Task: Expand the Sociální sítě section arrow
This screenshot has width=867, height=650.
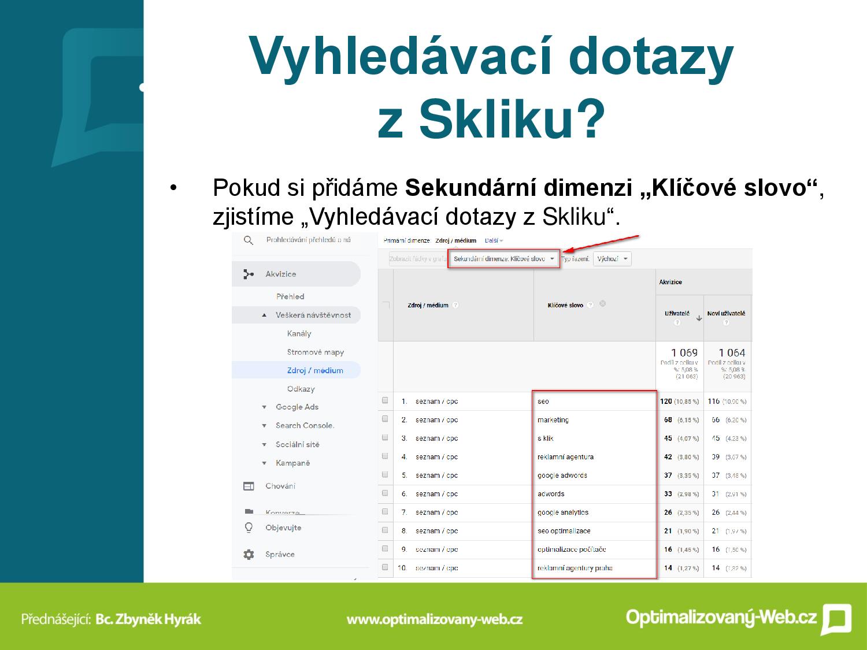Action: pyautogui.click(x=264, y=444)
